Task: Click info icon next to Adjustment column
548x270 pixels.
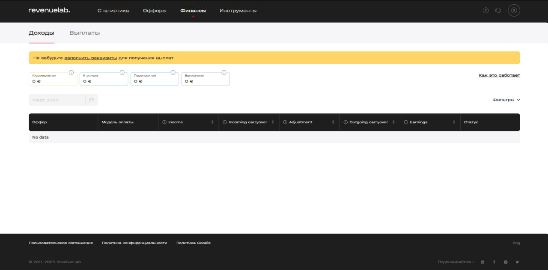Action: 285,122
